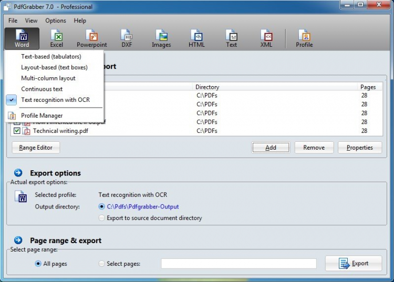The width and height of the screenshot is (394, 282).
Task: Click the Word profile icon in export options
Action: click(x=20, y=196)
